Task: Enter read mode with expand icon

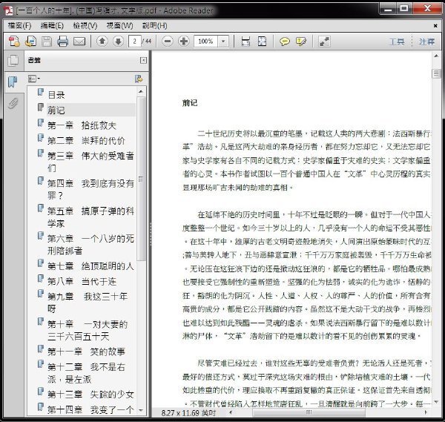Action: point(324,42)
